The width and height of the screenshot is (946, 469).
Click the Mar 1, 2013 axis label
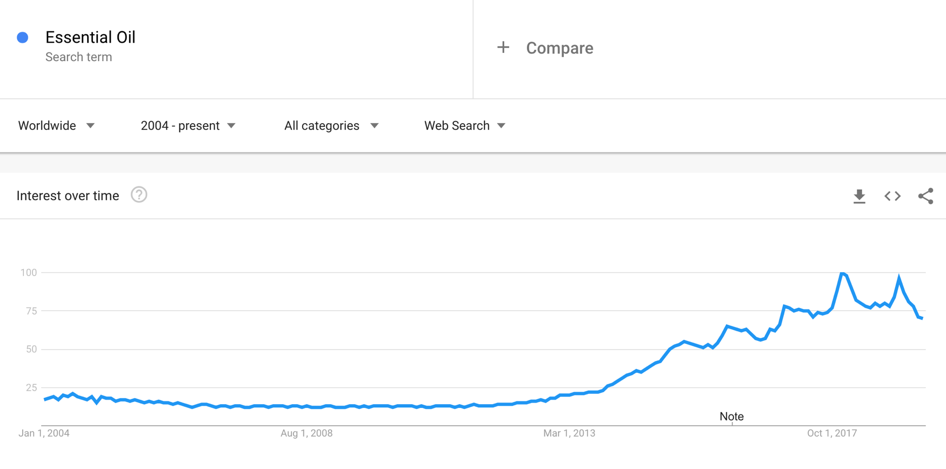[569, 433]
